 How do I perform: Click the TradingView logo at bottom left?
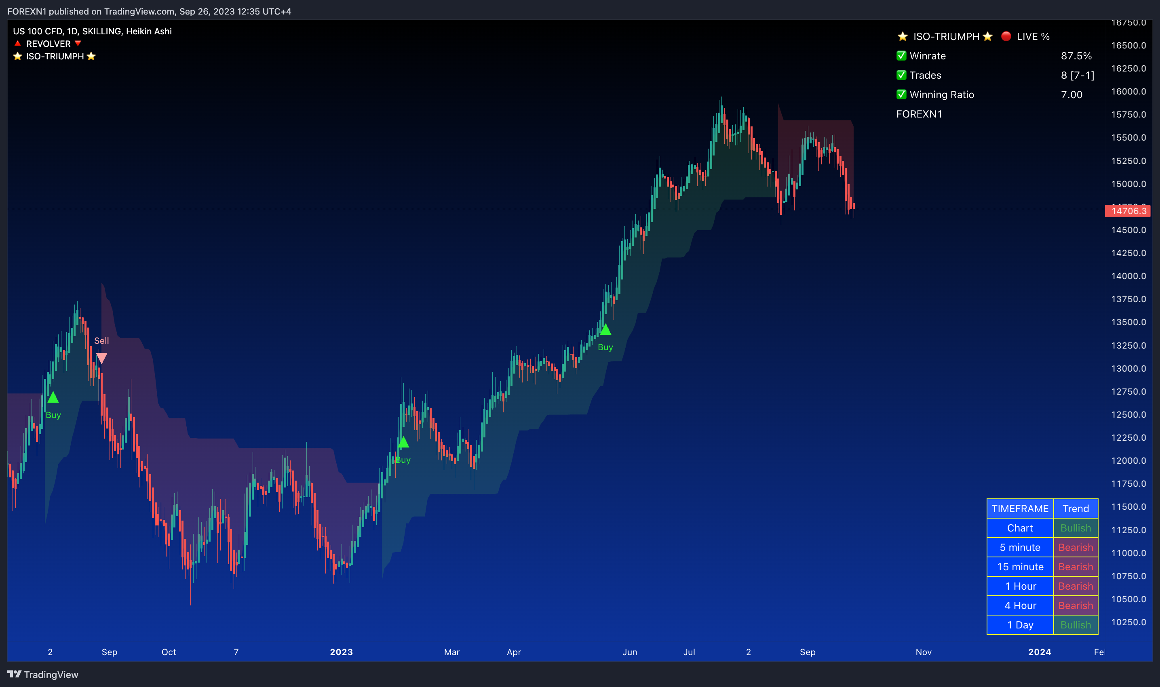pos(42,674)
